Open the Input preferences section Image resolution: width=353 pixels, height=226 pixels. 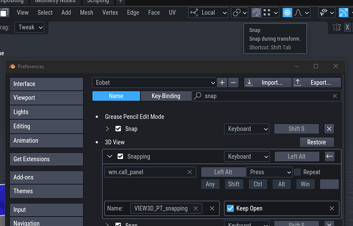pos(47,210)
